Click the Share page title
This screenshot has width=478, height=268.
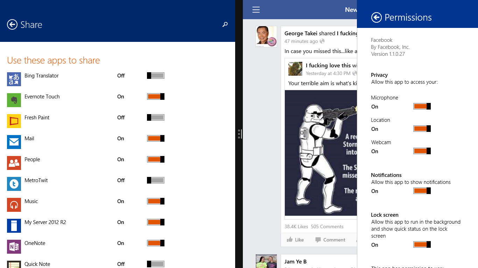pos(31,25)
